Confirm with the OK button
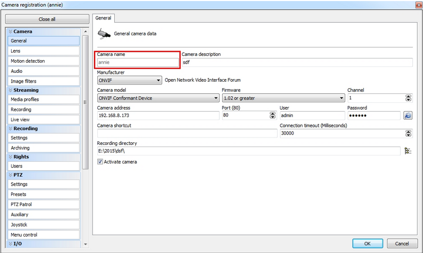 tap(367, 244)
